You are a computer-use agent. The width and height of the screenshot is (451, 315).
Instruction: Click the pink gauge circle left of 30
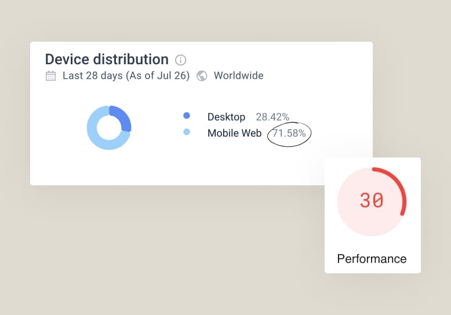pos(348,201)
